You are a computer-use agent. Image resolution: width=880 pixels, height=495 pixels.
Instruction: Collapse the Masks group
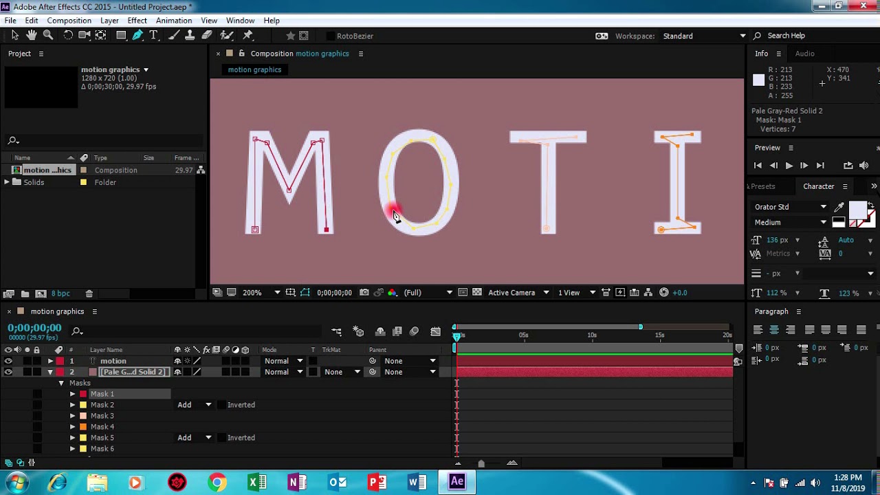(61, 383)
